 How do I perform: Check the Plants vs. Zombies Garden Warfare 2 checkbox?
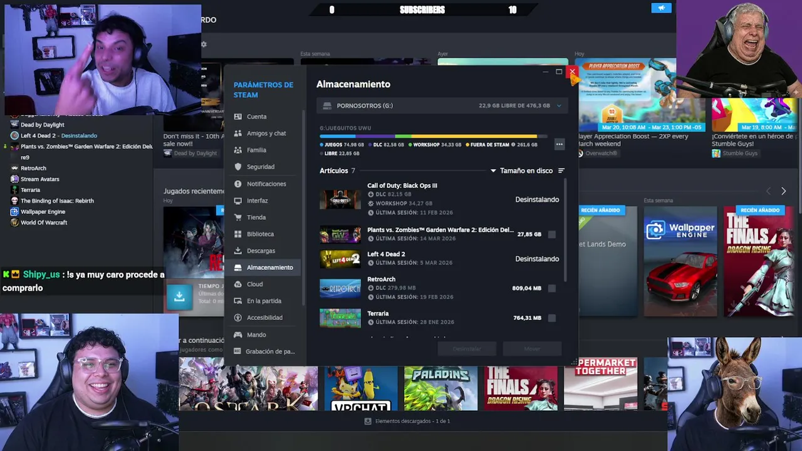click(x=551, y=234)
